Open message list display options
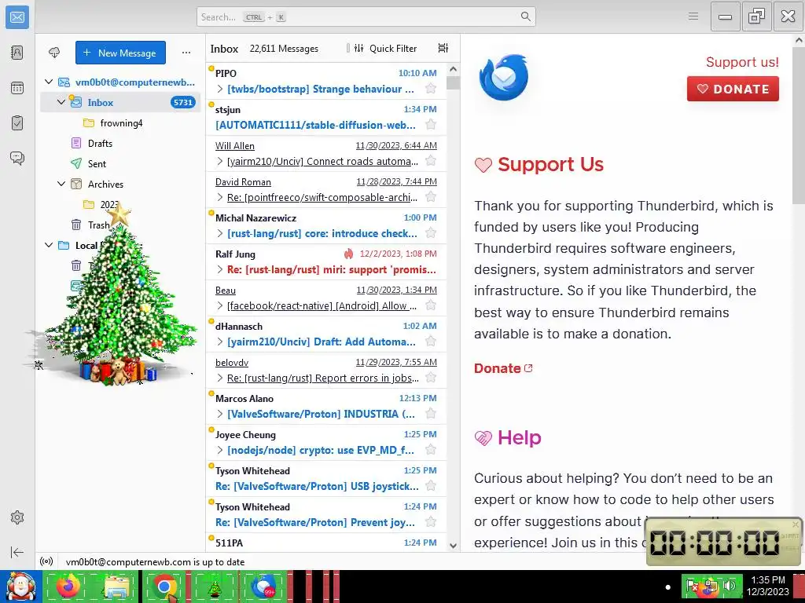The image size is (805, 603). coord(443,48)
